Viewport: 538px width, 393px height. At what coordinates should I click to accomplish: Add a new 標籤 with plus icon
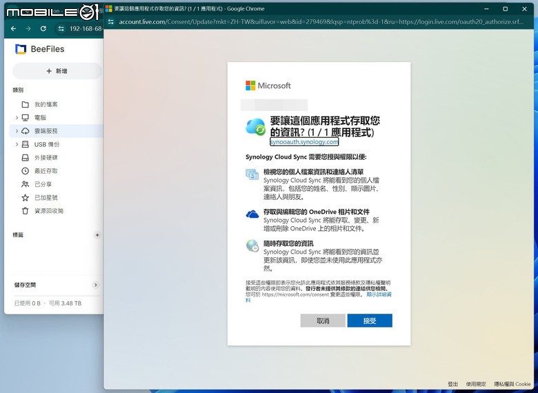click(x=97, y=235)
